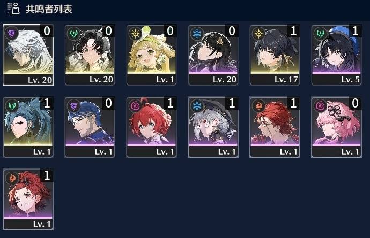Click the Electro swirl icon on the pink-haired character
370x238 pixels.
[x=320, y=106]
